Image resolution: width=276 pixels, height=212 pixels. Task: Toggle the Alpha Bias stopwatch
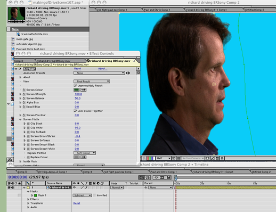click(24, 102)
